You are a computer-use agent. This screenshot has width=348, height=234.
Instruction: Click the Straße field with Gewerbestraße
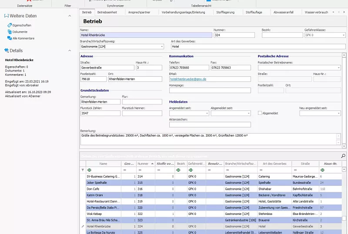click(107, 68)
